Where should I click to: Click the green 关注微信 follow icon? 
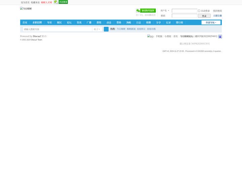(61, 2)
